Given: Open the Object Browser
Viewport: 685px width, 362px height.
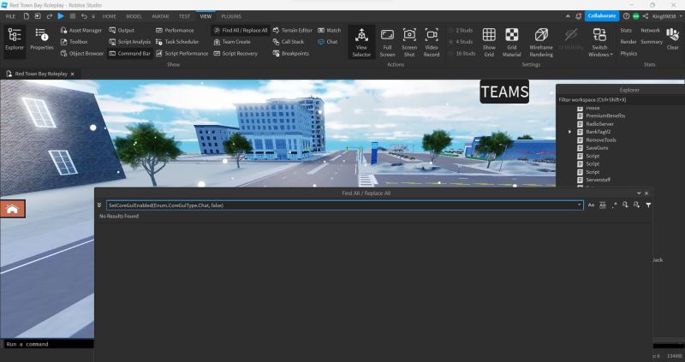Looking at the screenshot, I should point(81,54).
